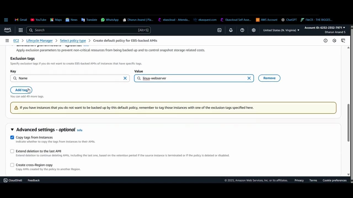
Task: Open the ekasquest.com bookmark
Action: click(205, 20)
